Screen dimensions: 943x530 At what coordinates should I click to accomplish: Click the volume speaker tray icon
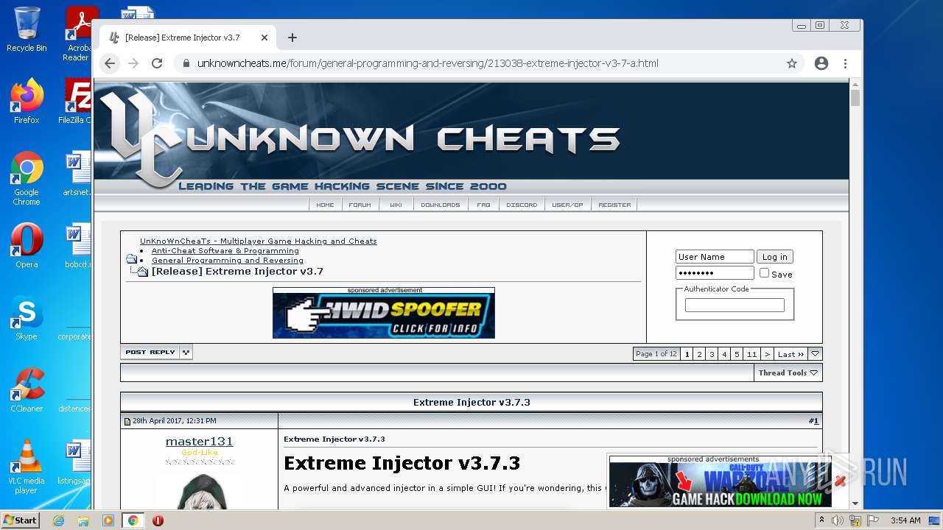[x=838, y=520]
